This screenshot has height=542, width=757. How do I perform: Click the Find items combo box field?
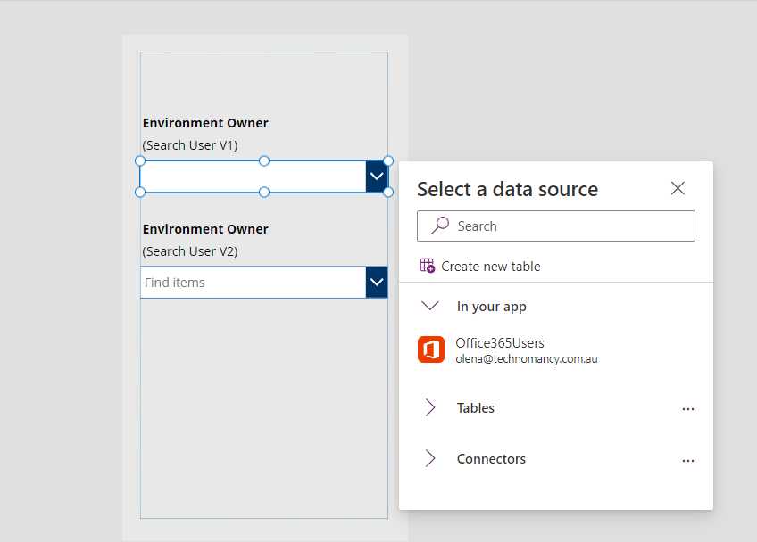point(252,283)
